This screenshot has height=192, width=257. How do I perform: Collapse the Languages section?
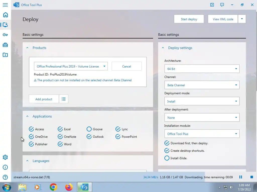(x=27, y=161)
